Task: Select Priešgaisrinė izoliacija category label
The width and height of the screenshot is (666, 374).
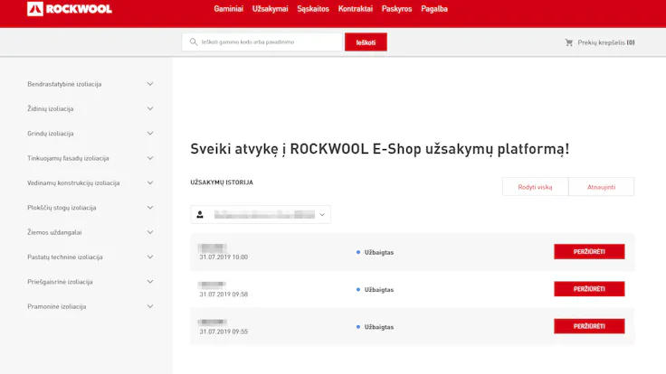Action: coord(60,282)
